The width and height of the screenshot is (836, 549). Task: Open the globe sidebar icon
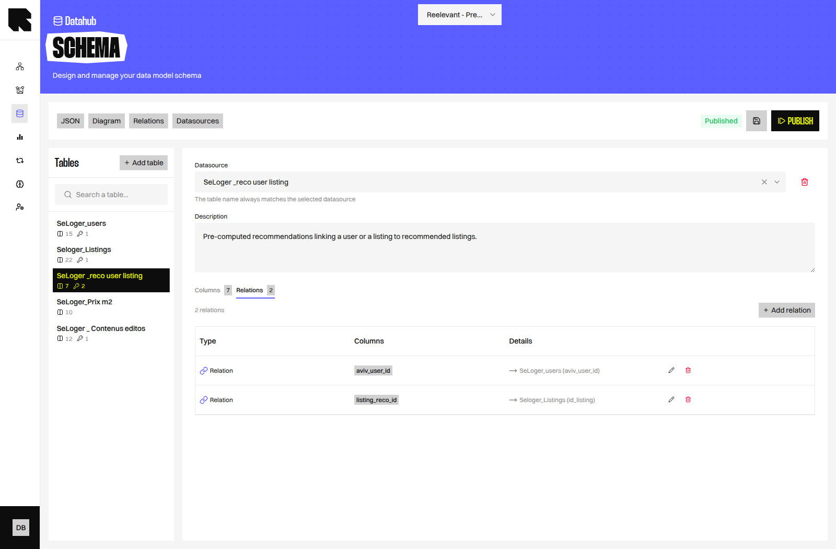click(20, 184)
